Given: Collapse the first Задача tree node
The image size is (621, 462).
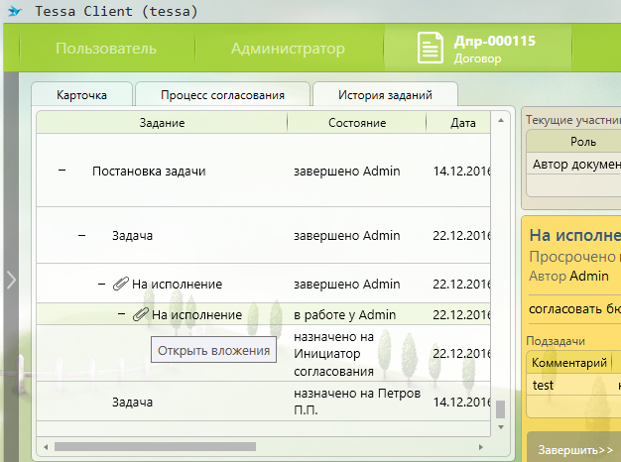Looking at the screenshot, I should point(82,236).
